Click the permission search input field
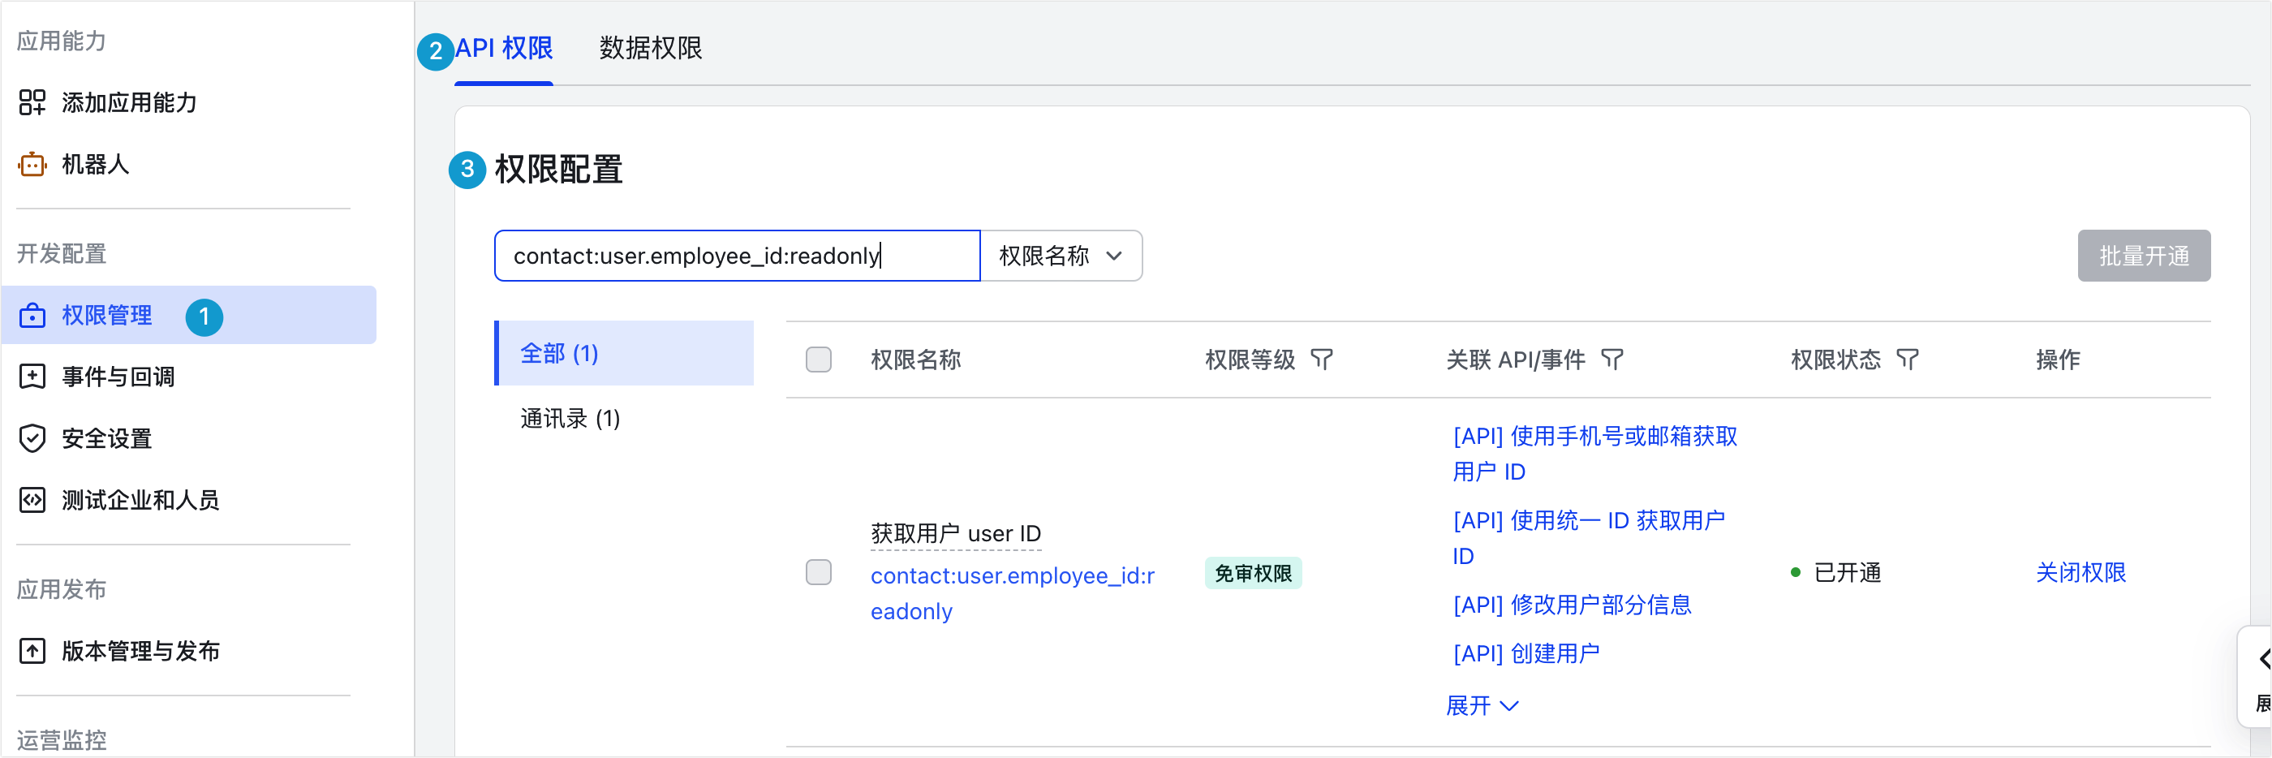2272x758 pixels. pos(737,256)
